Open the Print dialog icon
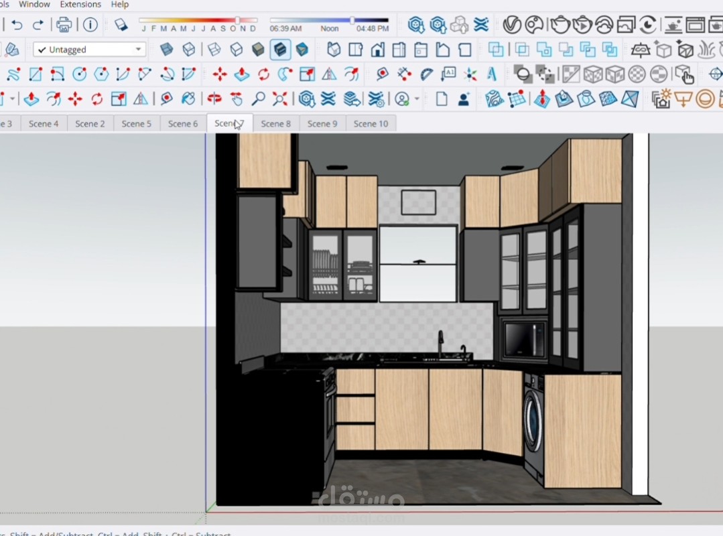The width and height of the screenshot is (723, 536). tap(64, 24)
